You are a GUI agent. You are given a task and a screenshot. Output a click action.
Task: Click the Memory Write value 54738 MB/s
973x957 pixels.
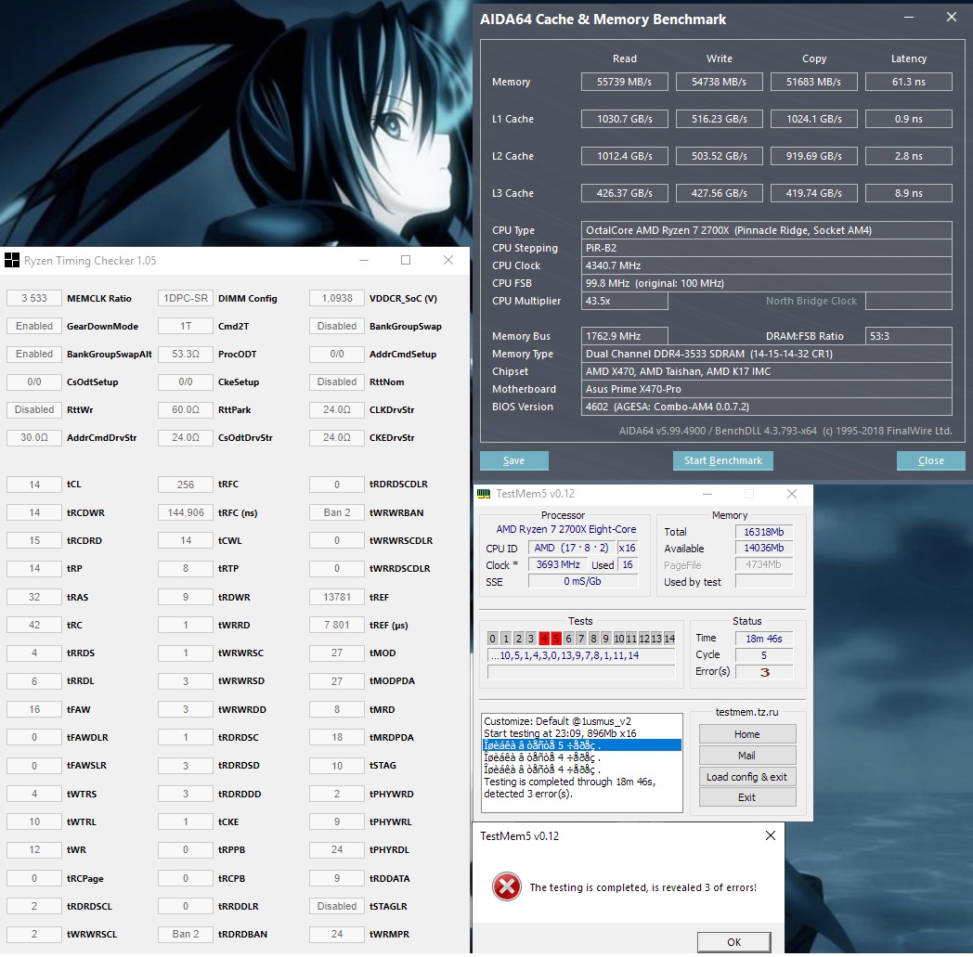[x=719, y=82]
